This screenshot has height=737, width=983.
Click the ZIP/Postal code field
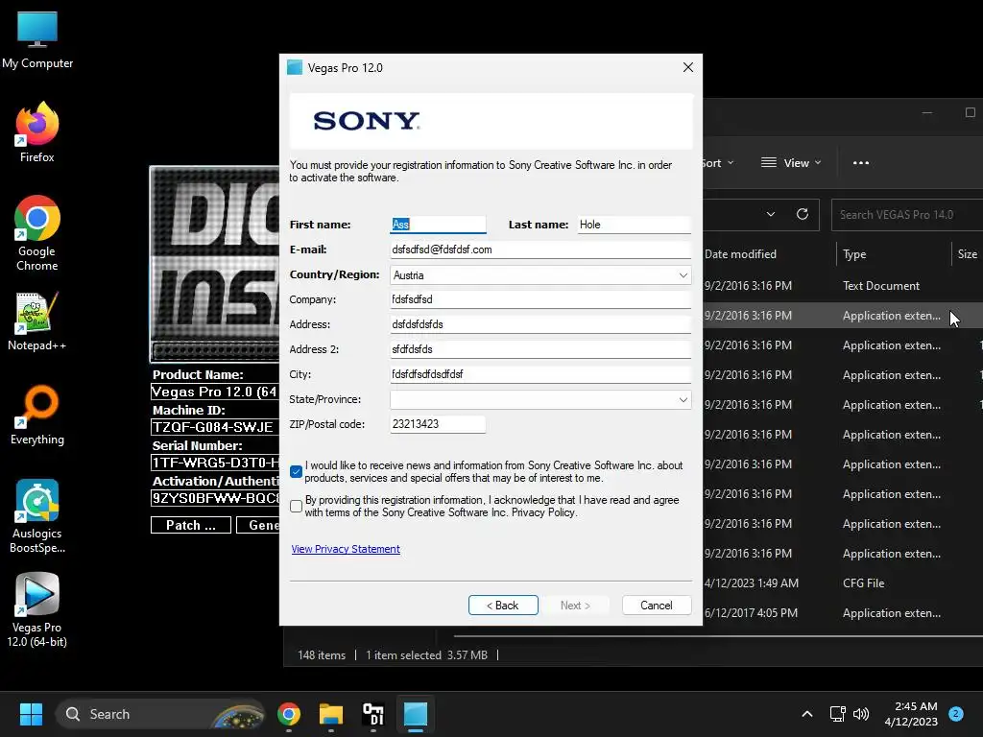[x=438, y=424]
